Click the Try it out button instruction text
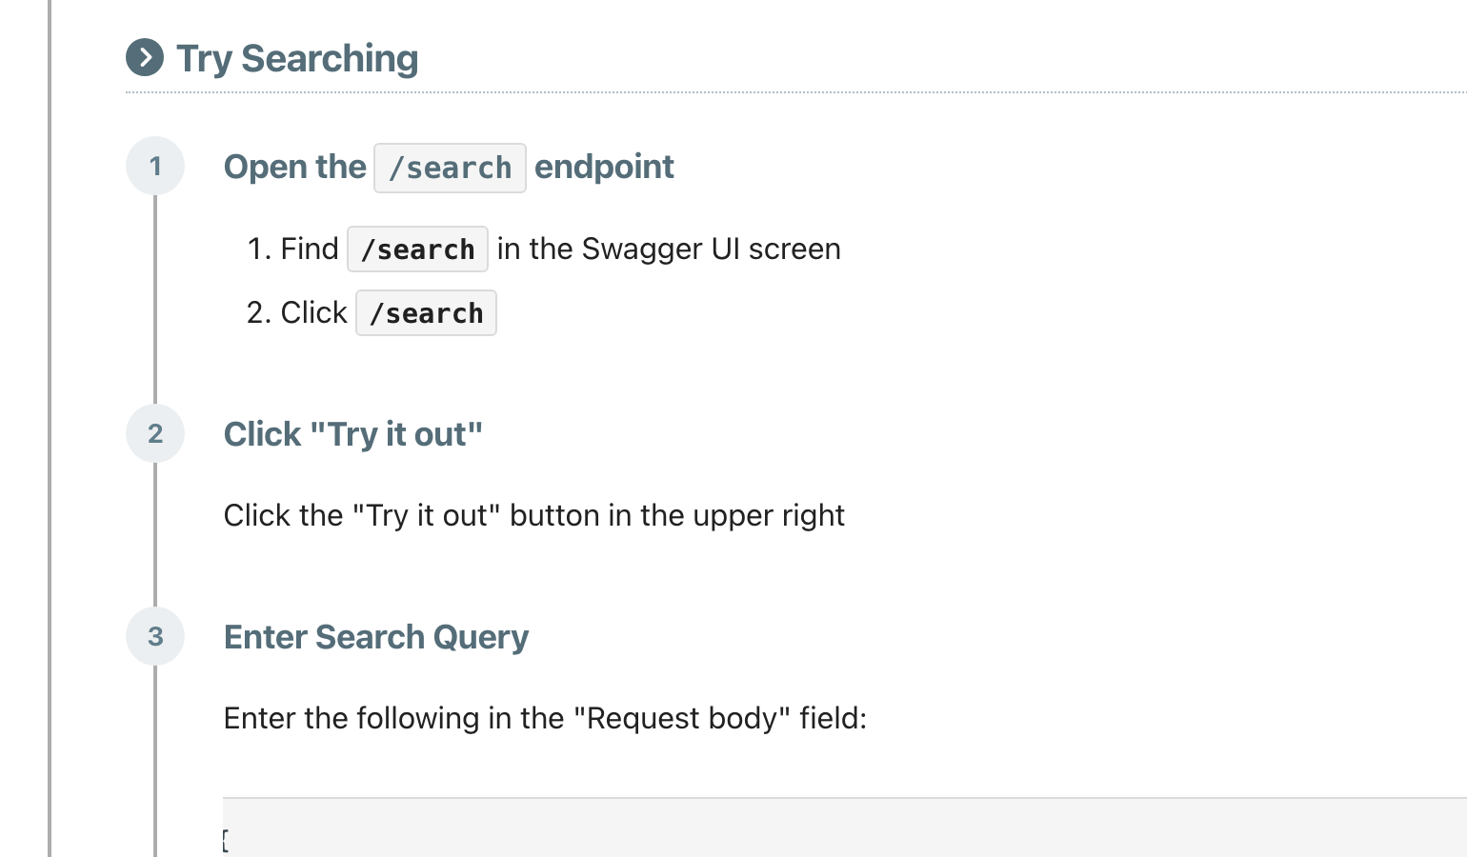The image size is (1467, 857). (x=534, y=516)
